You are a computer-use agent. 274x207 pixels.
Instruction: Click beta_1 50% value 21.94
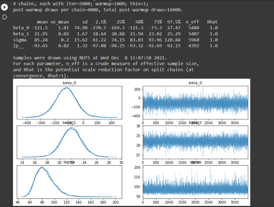coord(137,34)
